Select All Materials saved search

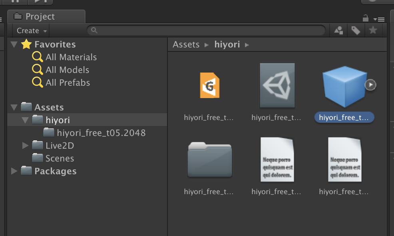pos(71,57)
